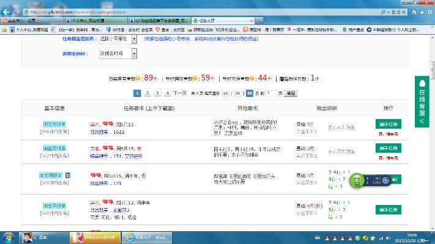Click the Windows Start orb

[x=10, y=237]
